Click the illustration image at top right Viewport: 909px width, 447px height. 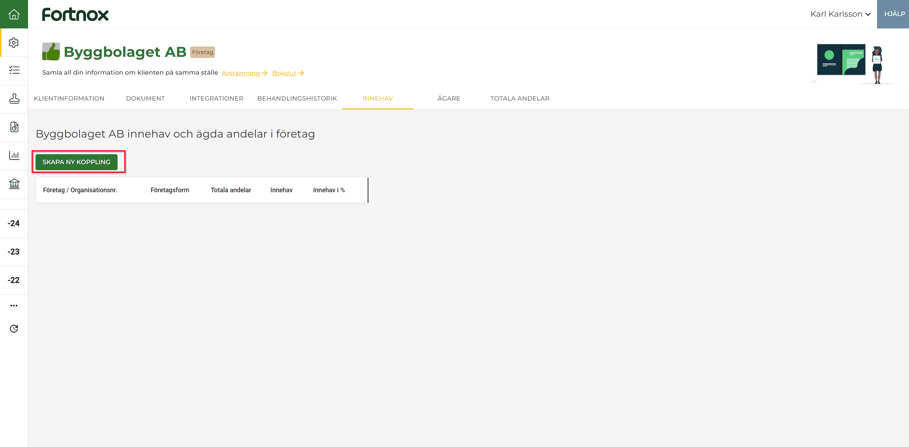click(x=852, y=64)
